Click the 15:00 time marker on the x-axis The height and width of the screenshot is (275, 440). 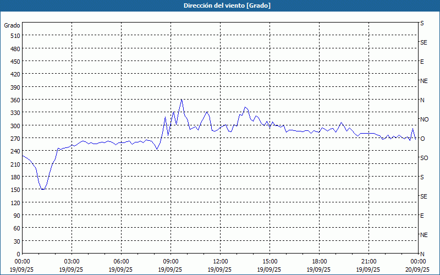pyautogui.click(x=269, y=261)
